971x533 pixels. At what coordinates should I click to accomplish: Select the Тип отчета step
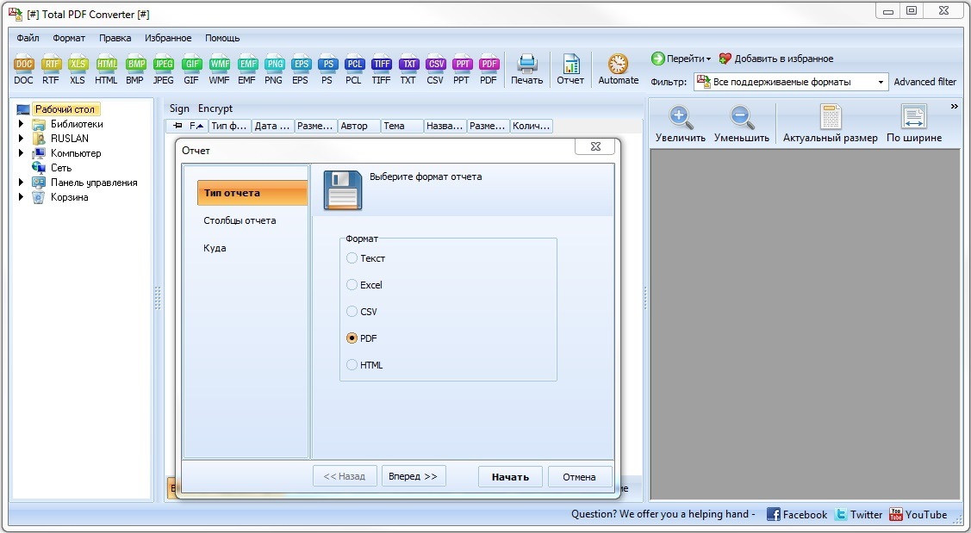tap(252, 193)
